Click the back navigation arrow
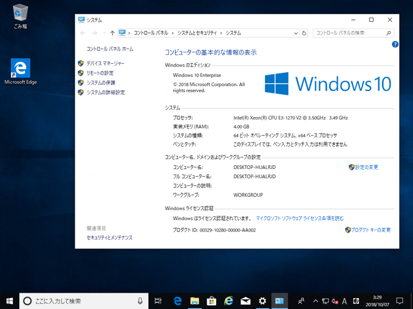 coord(83,33)
